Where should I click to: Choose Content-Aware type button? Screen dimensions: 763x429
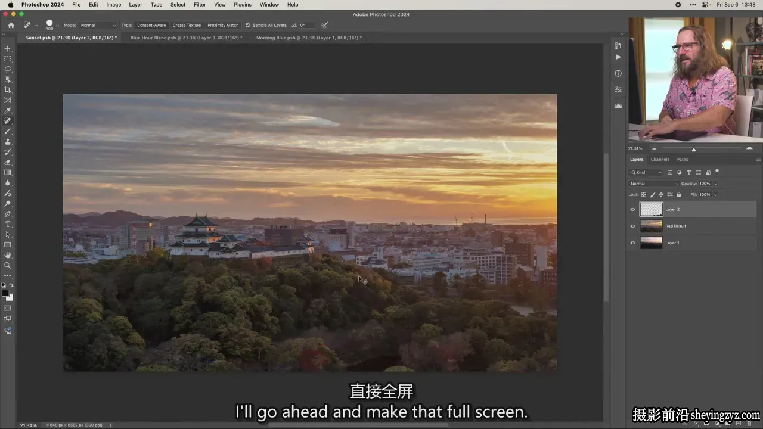pos(151,25)
